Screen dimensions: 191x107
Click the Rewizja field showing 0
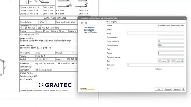[171, 53]
